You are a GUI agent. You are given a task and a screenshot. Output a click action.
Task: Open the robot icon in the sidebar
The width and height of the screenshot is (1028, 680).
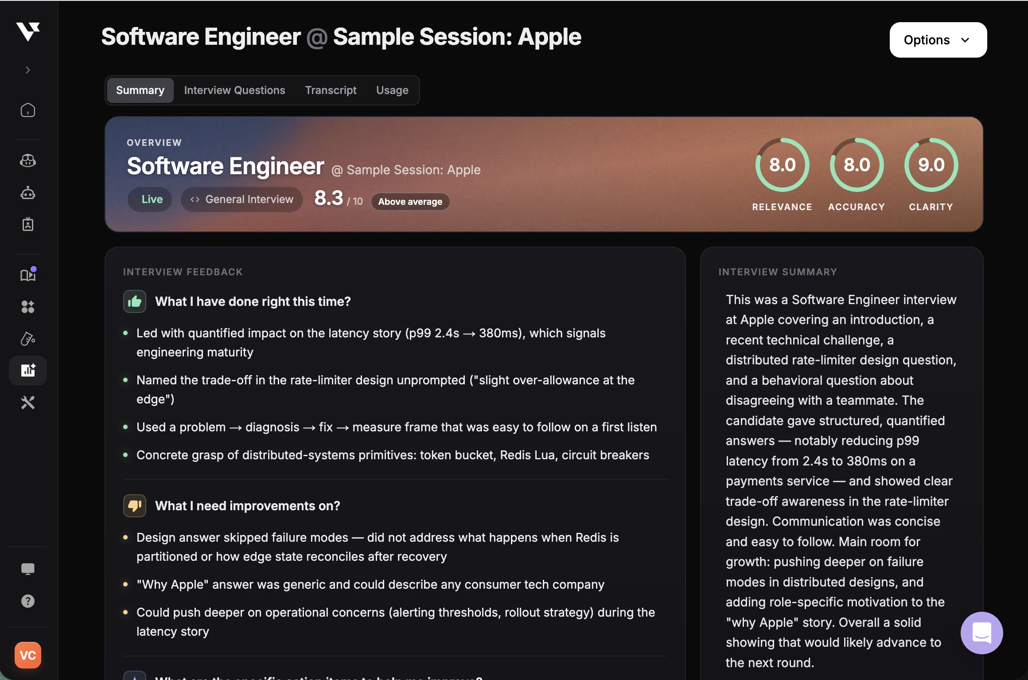(28, 193)
